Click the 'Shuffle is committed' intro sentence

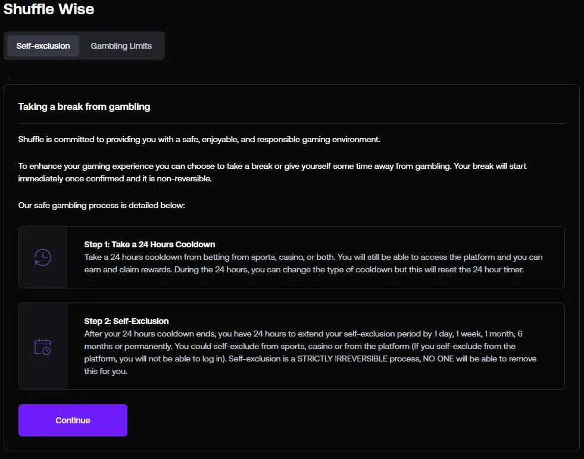pos(199,140)
